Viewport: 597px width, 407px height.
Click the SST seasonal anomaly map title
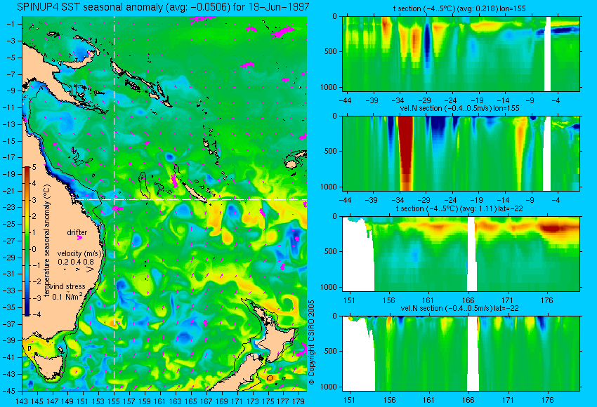pyautogui.click(x=163, y=7)
